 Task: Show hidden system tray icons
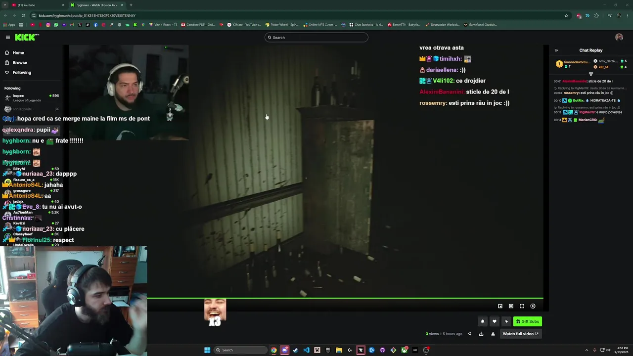587,350
